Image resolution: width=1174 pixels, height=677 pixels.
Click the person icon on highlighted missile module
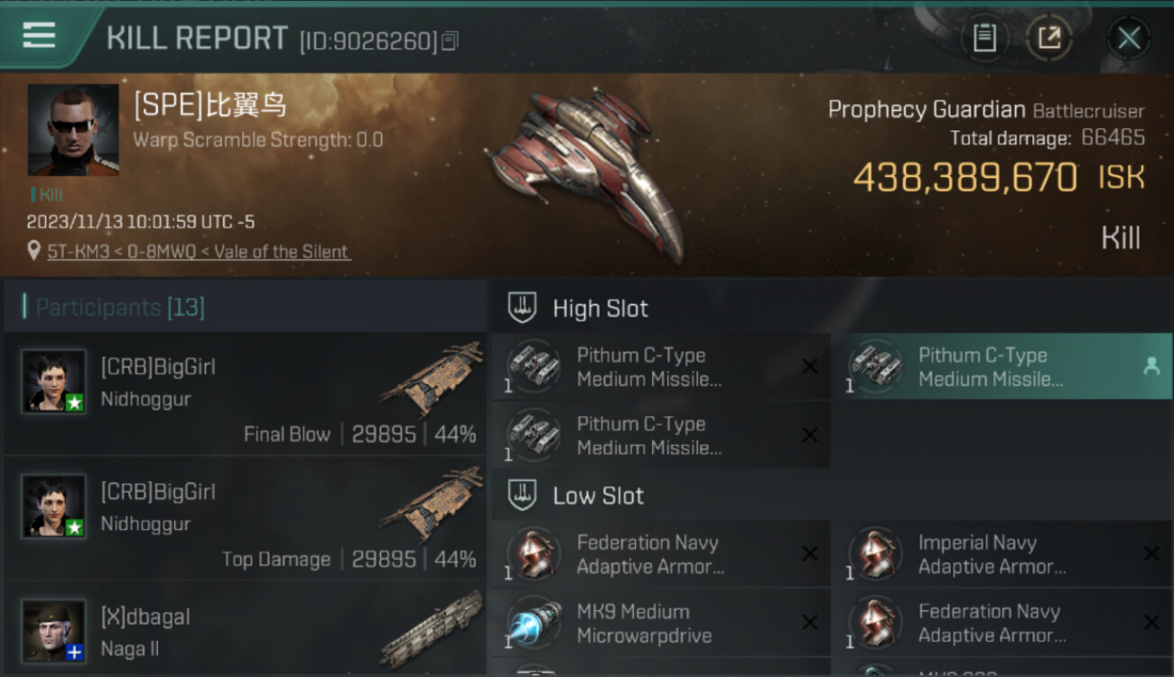(1151, 366)
